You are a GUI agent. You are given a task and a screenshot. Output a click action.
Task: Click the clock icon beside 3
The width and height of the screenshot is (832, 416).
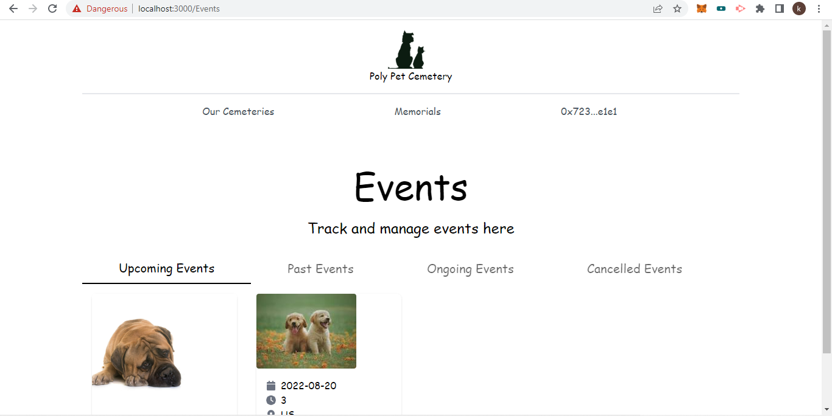(x=271, y=400)
